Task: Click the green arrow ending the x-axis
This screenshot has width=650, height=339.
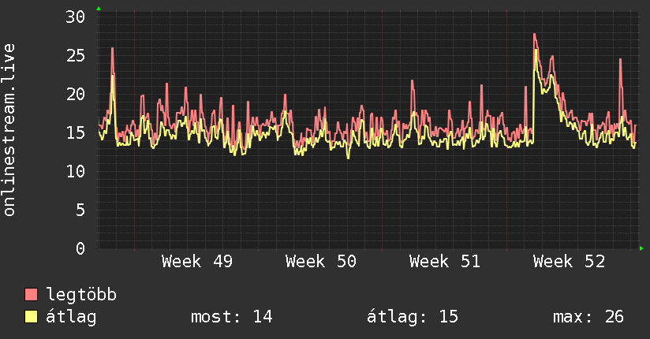Action: pyautogui.click(x=641, y=248)
